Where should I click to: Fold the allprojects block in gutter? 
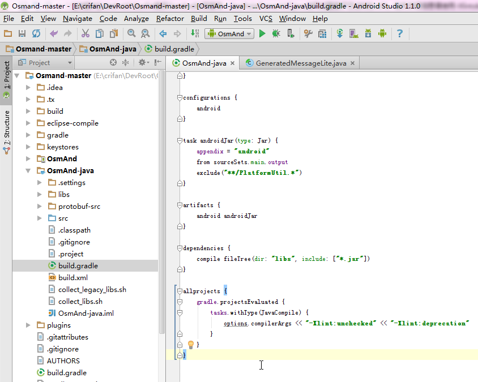(180, 291)
